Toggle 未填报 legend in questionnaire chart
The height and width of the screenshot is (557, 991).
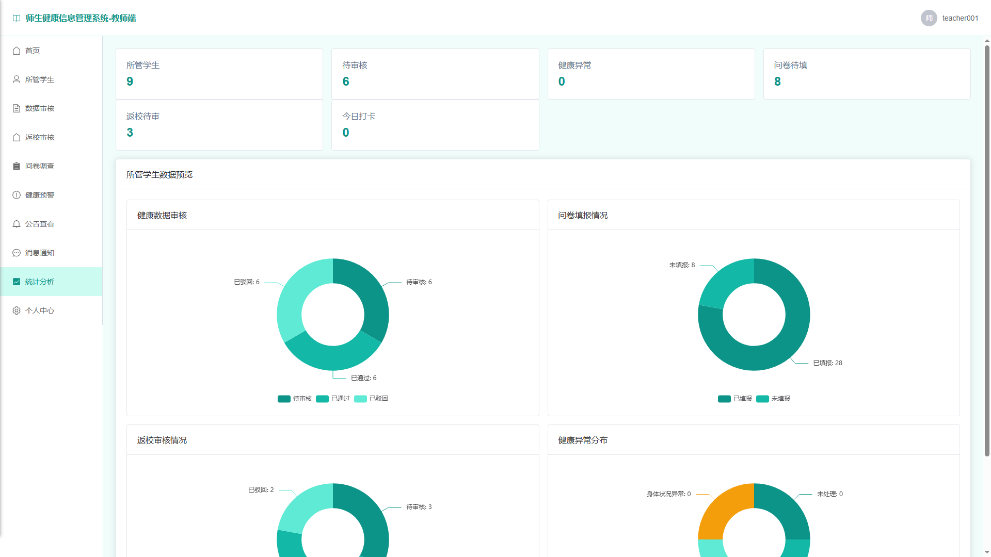773,399
